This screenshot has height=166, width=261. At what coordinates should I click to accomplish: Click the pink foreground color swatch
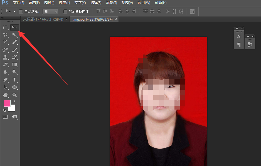7,103
